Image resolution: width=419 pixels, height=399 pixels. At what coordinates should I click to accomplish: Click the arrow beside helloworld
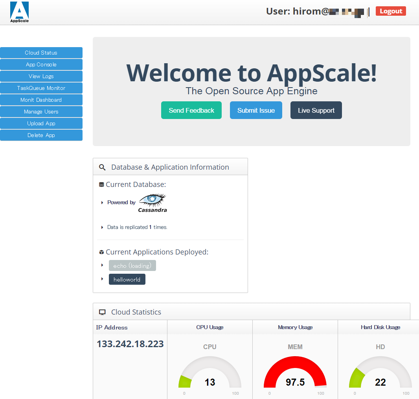click(x=102, y=279)
